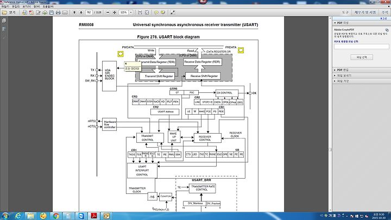This screenshot has width=391, height=220.
Task: Click the edit PDF document icon
Action: (x=38, y=12)
